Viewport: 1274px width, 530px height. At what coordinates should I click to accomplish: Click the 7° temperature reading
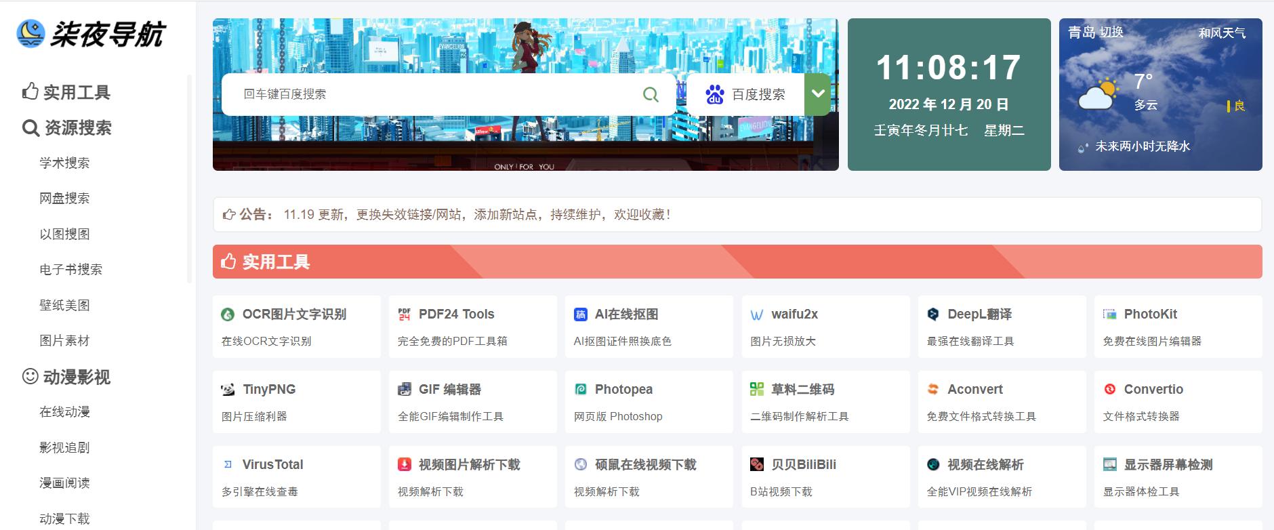(1143, 81)
